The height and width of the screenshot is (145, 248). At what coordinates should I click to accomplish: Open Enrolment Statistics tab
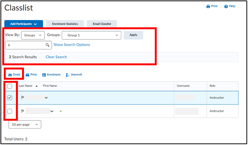65,24
